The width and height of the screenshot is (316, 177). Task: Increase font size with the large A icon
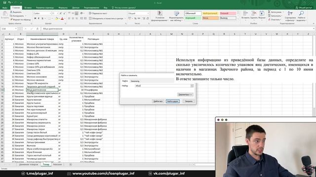coord(61,13)
